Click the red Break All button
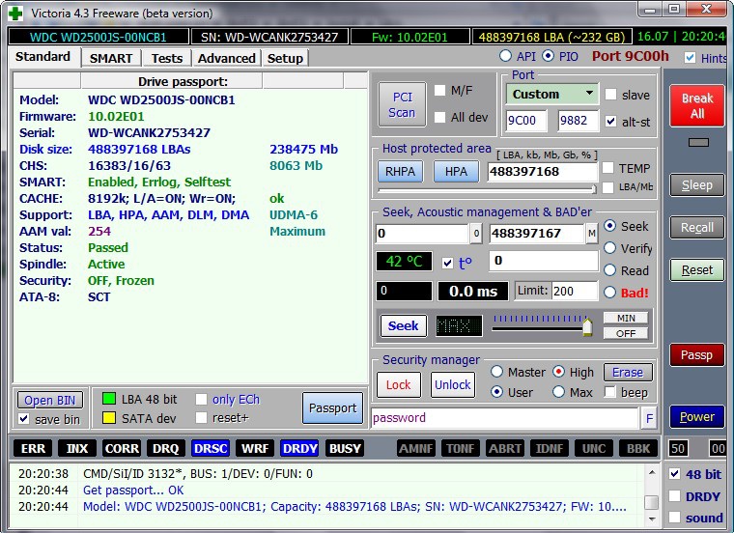Screen dimensions: 734x533 [697, 106]
